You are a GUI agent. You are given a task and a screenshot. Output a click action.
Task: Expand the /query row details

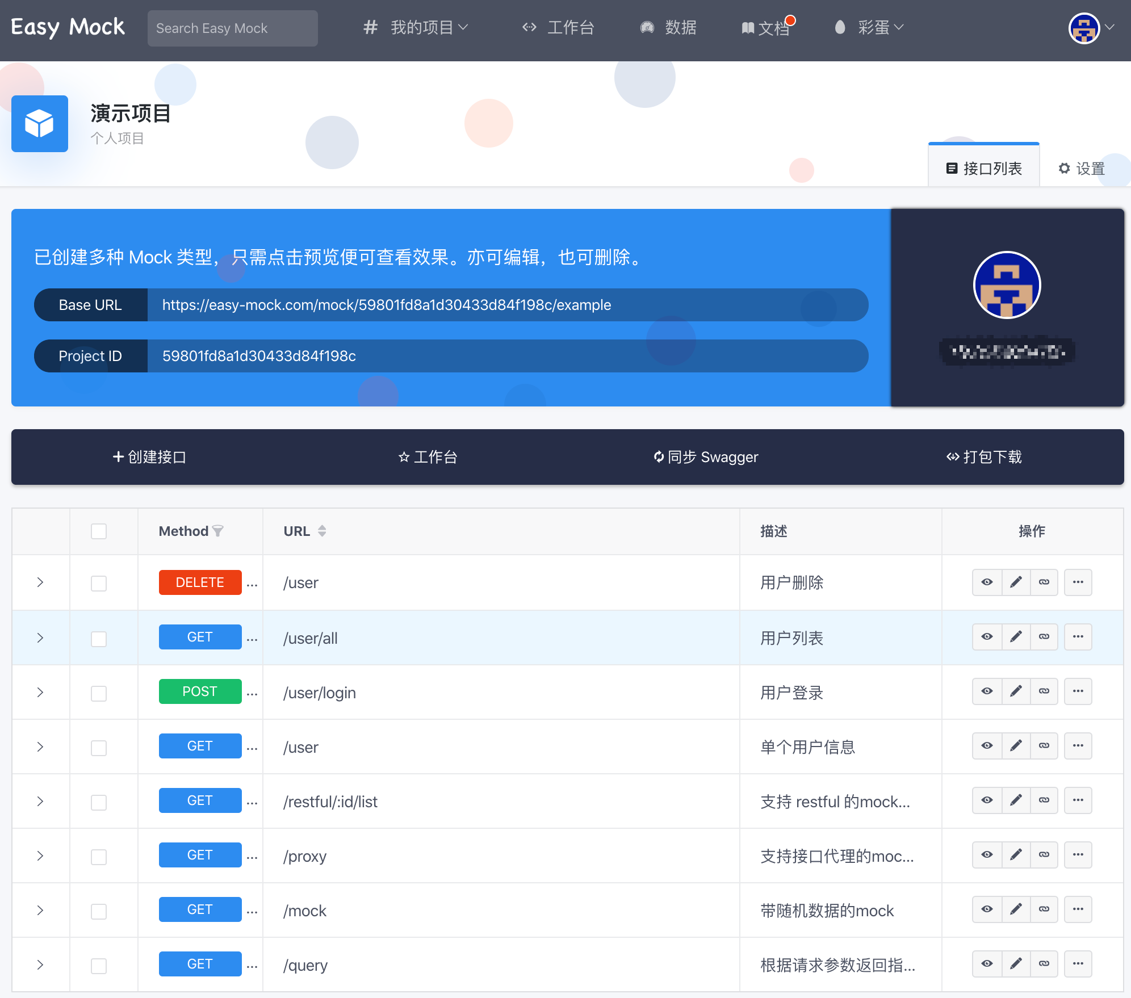(40, 965)
